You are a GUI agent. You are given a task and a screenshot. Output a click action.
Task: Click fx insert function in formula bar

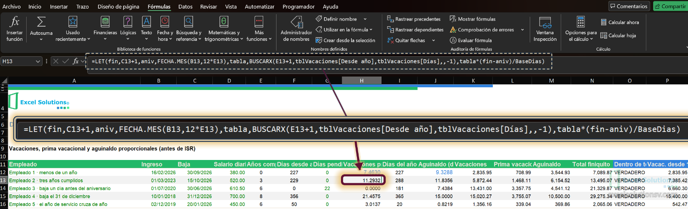click(x=76, y=61)
